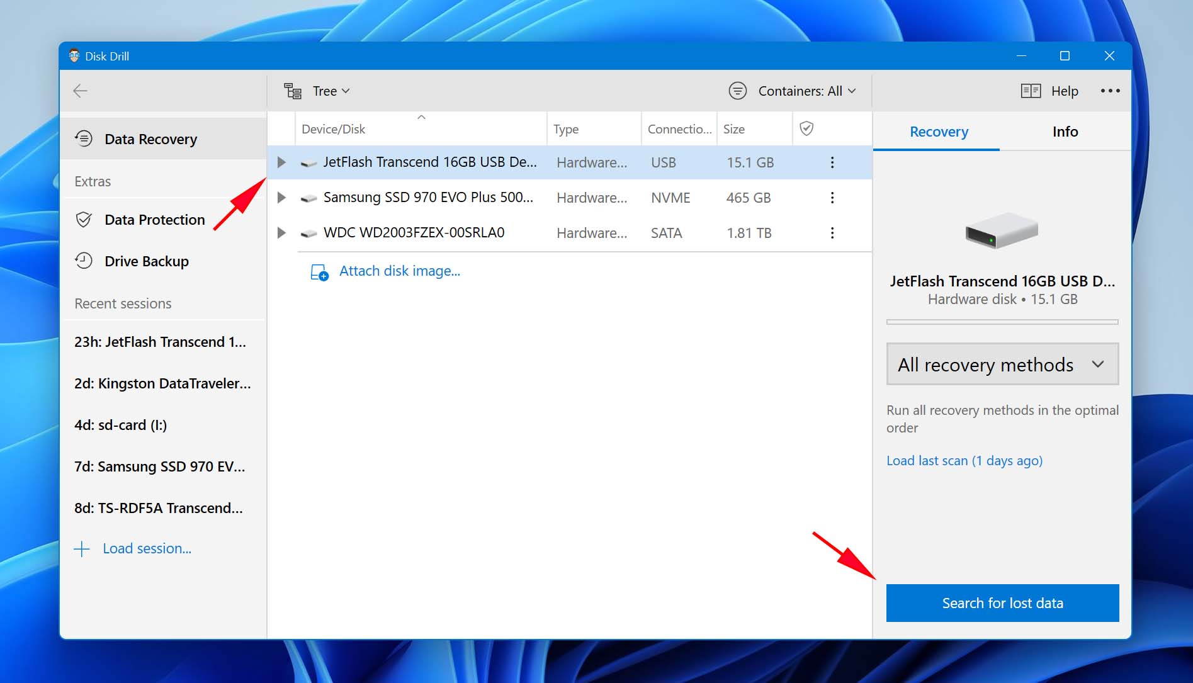This screenshot has height=683, width=1193.
Task: Click the Attach disk image icon
Action: click(319, 272)
